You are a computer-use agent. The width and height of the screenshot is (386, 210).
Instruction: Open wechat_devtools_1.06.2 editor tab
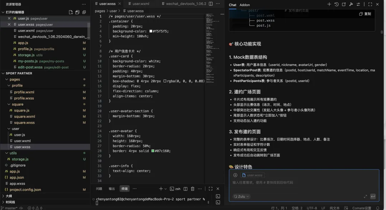coord(184,4)
